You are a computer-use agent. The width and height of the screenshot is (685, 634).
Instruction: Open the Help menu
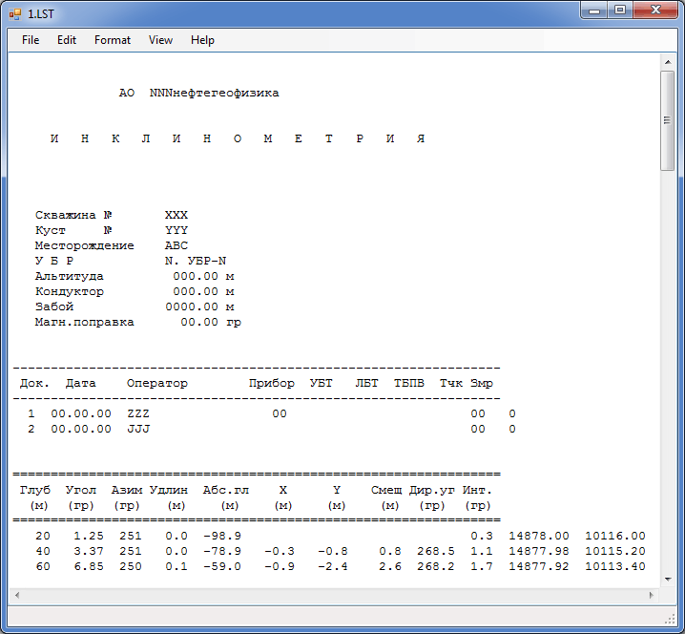(202, 40)
